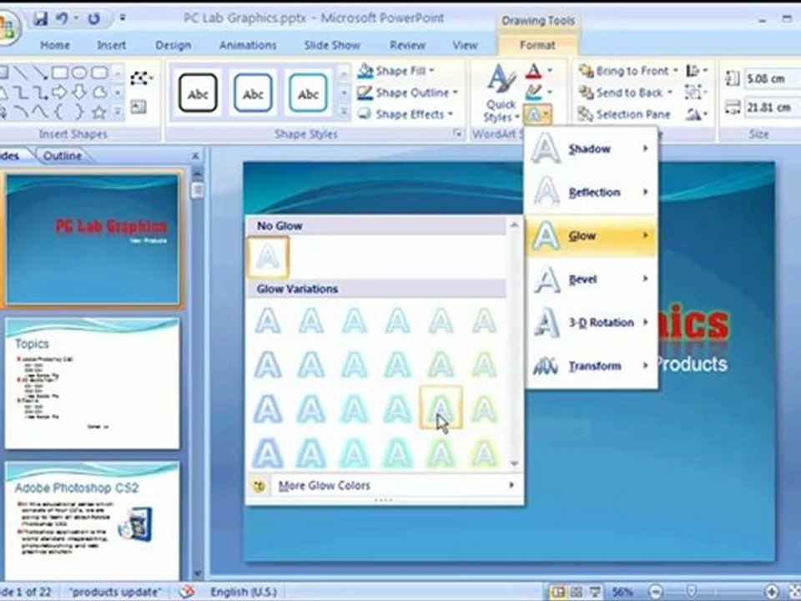Open the Transform text effects submenu
801x601 pixels.
(x=591, y=366)
